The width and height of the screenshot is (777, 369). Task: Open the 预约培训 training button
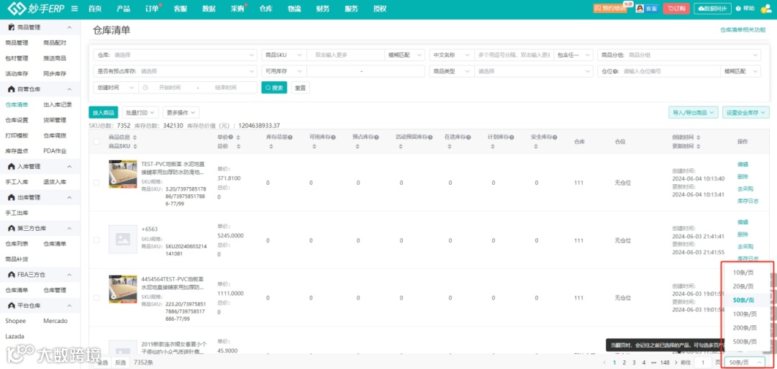(610, 9)
